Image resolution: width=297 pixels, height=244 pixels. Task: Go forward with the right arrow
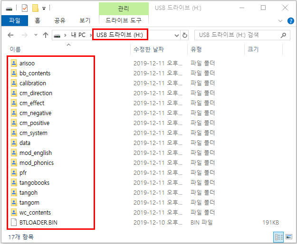click(24, 35)
